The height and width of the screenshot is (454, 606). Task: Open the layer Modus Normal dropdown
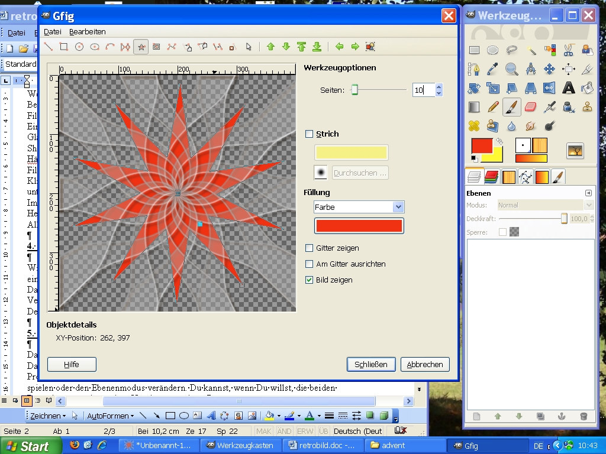545,205
